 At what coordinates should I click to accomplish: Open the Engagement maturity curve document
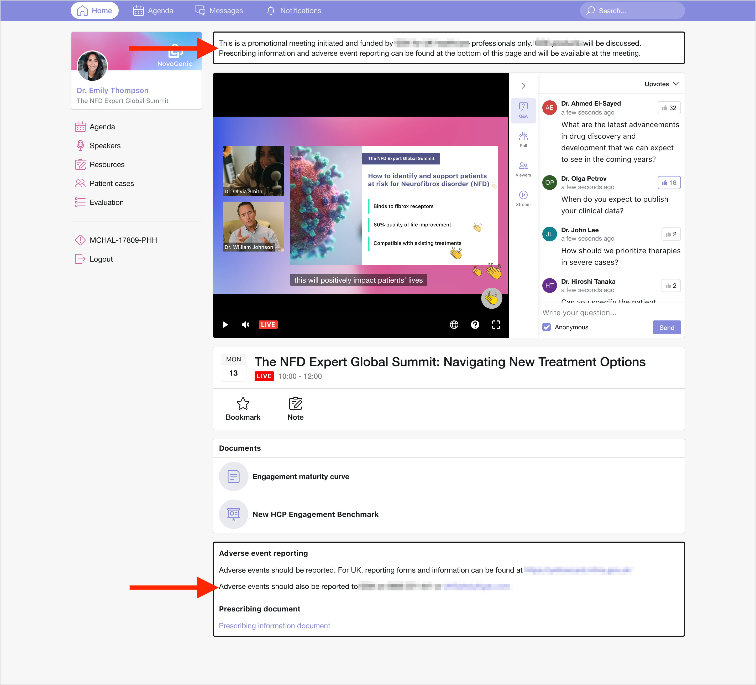449,476
